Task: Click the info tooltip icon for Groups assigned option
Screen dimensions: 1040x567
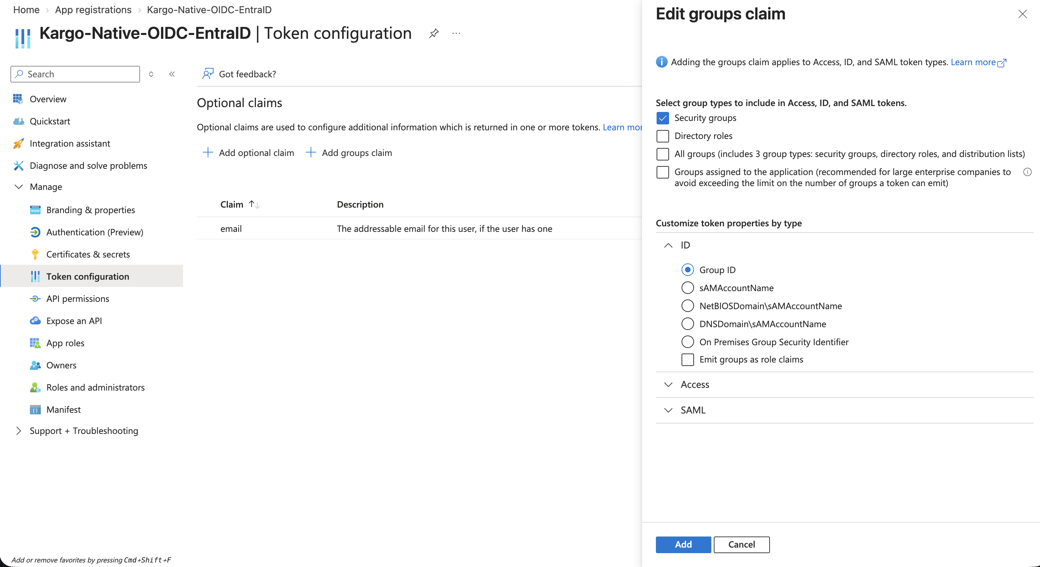Action: (1027, 172)
